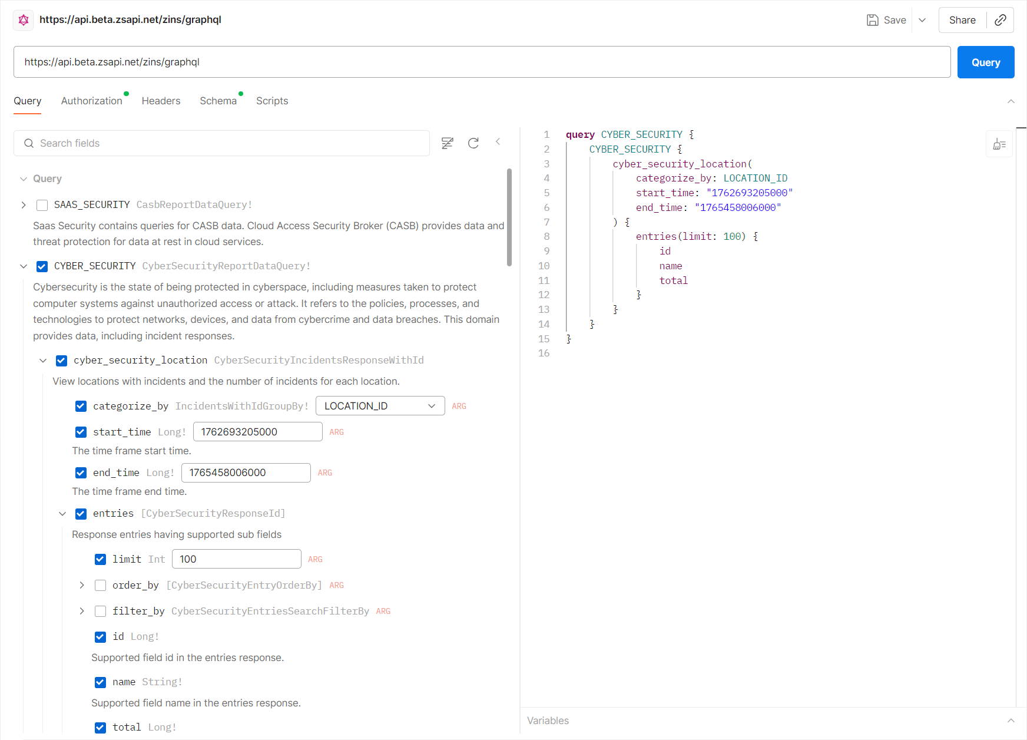Screen dimensions: 1027x740
Task: Collapse the entries field node
Action: click(62, 514)
